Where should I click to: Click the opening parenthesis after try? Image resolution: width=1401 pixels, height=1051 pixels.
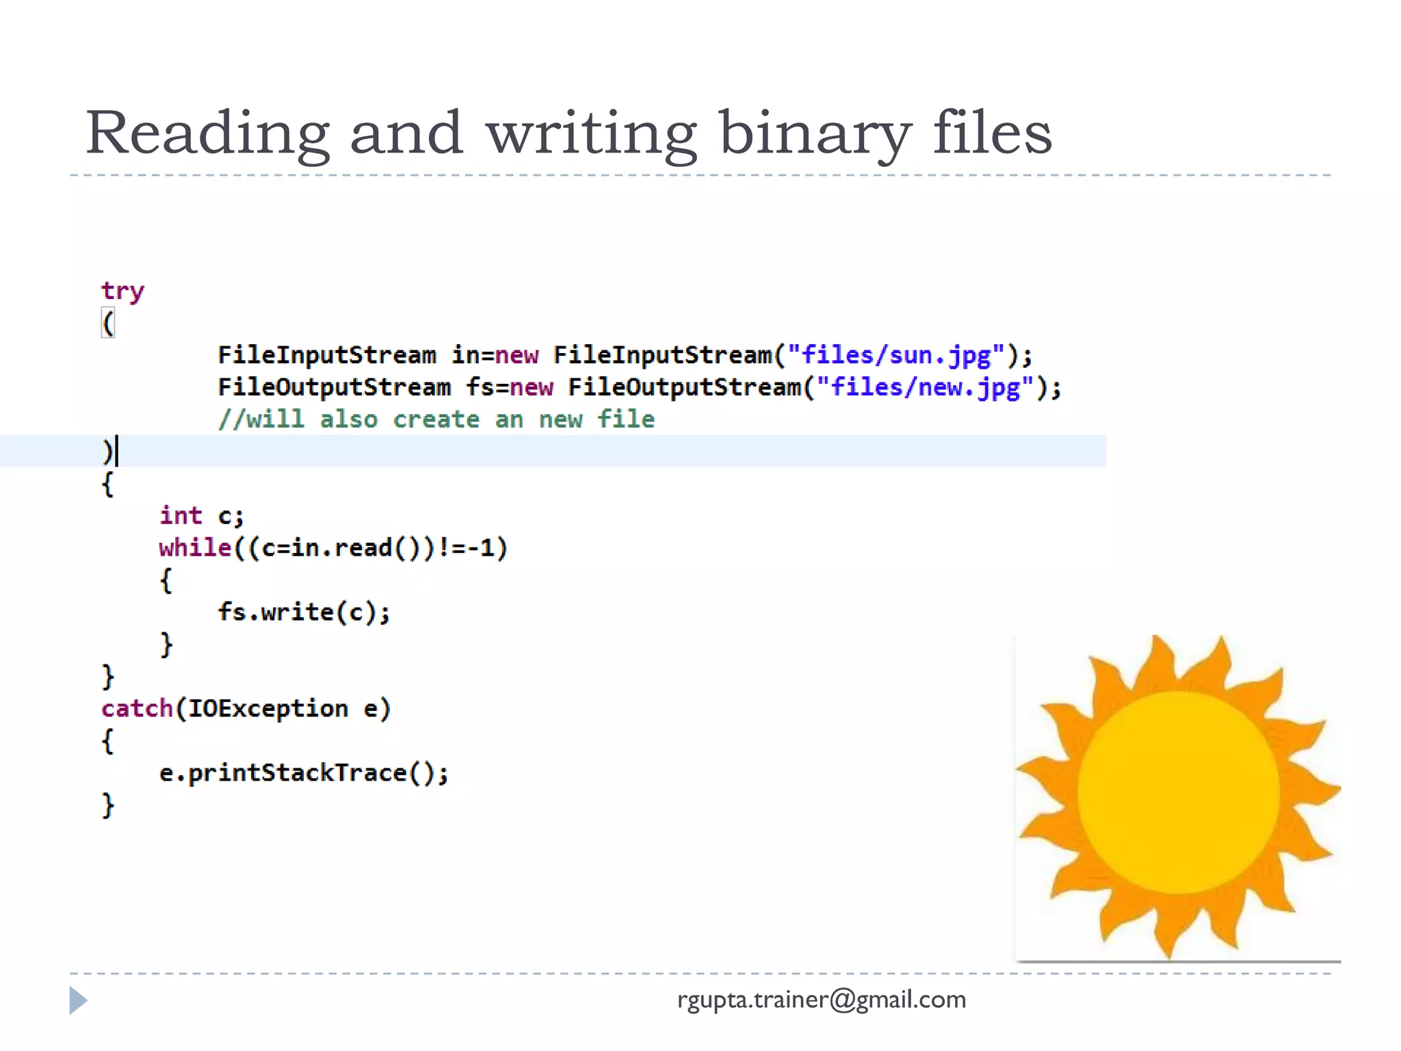(108, 323)
